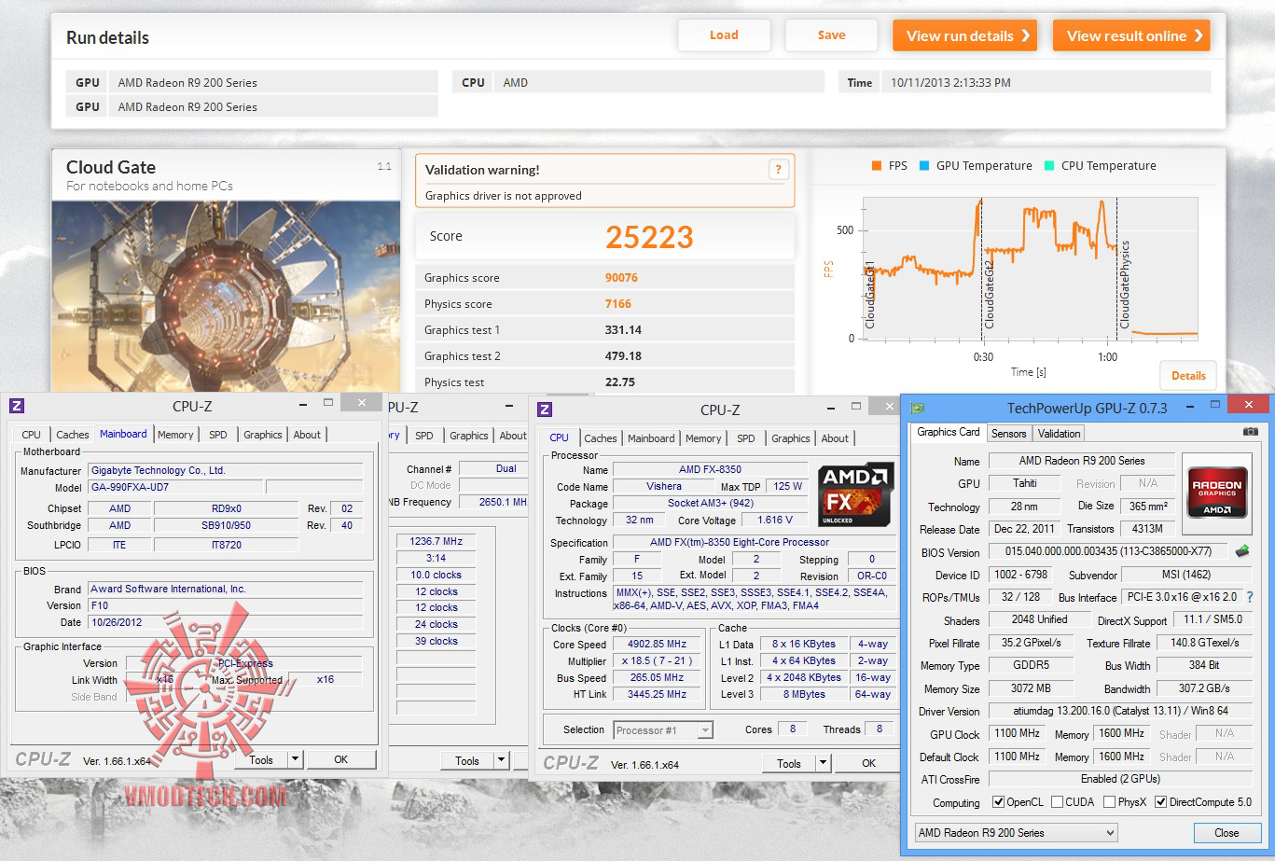Click the cyan CPU Temperature legend swatch
Image resolution: width=1275 pixels, height=861 pixels.
[x=1049, y=166]
